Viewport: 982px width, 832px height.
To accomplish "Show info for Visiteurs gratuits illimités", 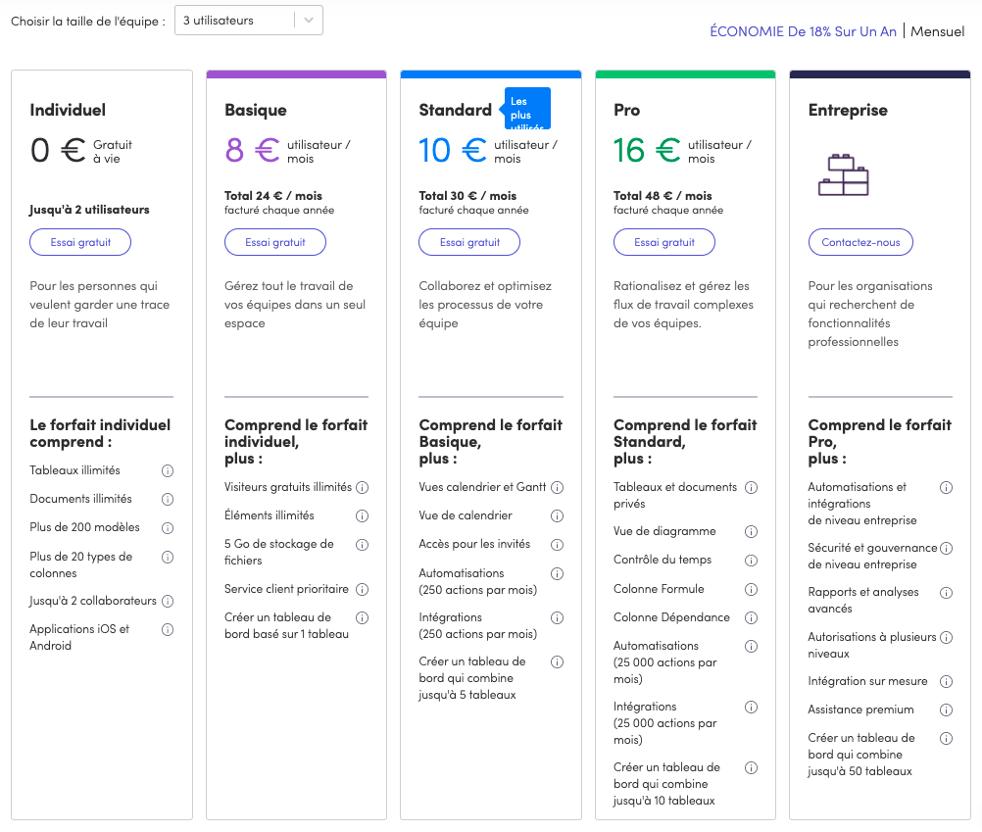I will [362, 487].
